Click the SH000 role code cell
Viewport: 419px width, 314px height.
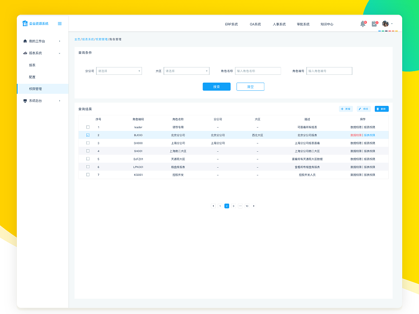coord(138,143)
